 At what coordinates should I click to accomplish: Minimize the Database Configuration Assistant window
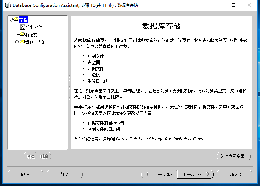click(218, 5)
